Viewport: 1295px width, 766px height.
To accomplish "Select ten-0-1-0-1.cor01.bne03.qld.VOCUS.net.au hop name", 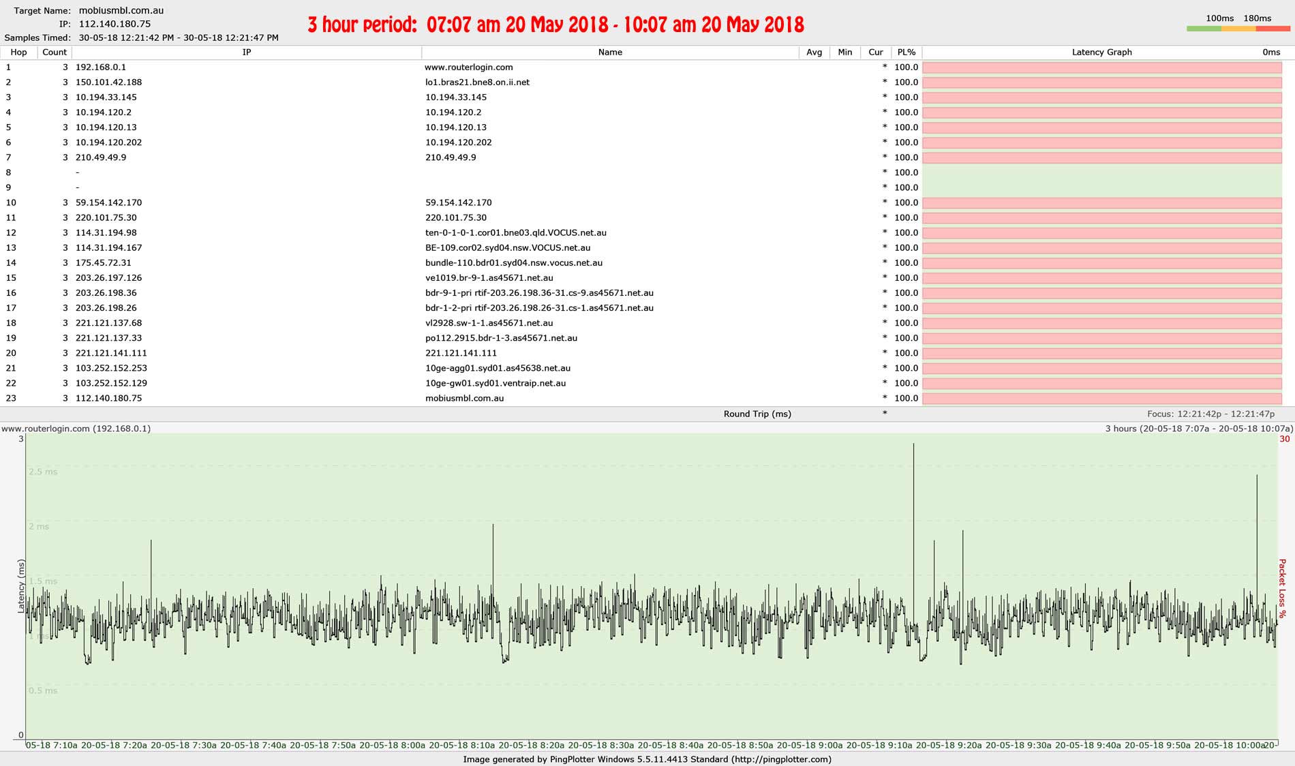I will coord(515,232).
